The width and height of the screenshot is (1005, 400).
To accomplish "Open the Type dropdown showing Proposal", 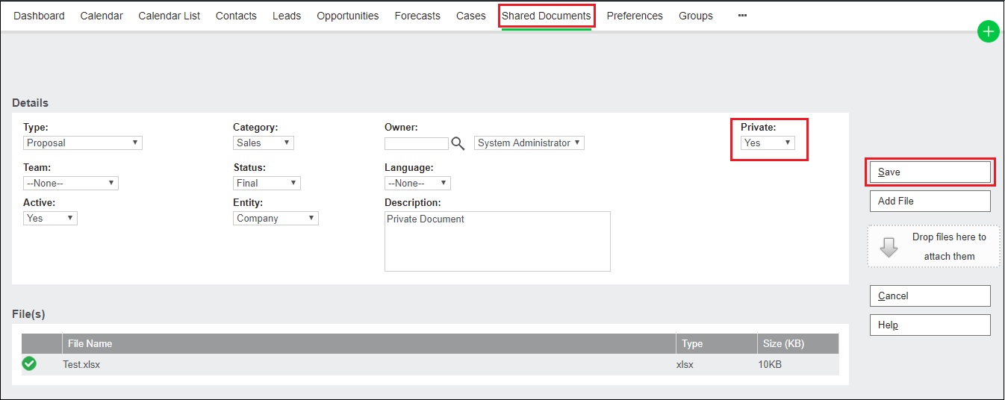I will [83, 143].
